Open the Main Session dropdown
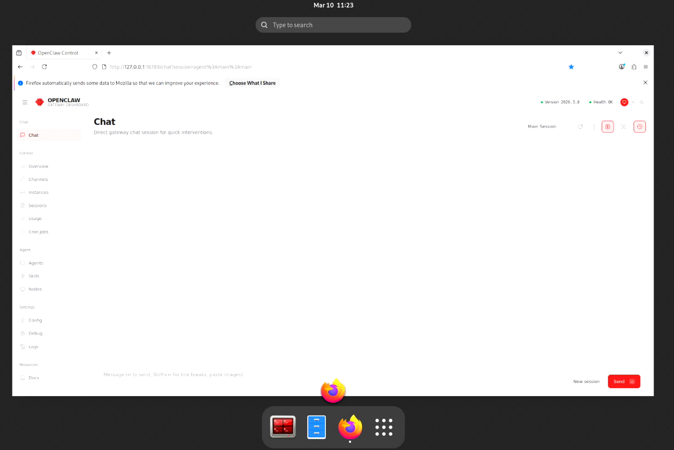Screen dimensions: 674x450 (x=542, y=127)
